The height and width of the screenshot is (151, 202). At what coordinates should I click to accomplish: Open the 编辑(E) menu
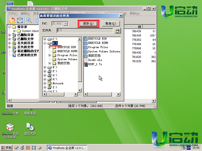pyautogui.click(x=25, y=14)
